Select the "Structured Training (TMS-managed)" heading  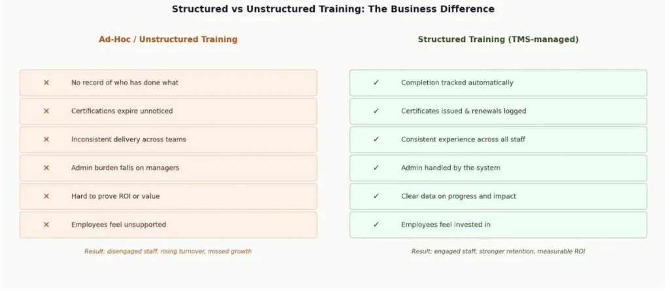click(498, 39)
